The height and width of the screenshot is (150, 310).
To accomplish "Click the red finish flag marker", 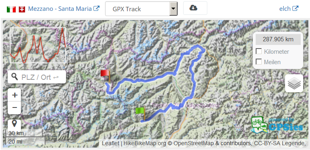I will pos(105,76).
